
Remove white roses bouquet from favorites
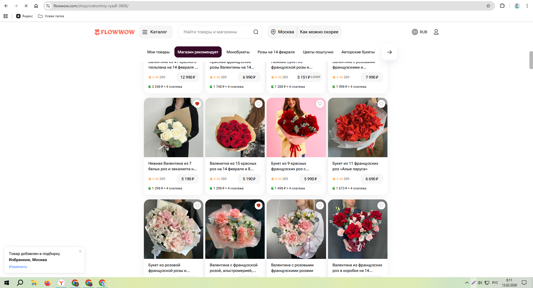point(197,104)
